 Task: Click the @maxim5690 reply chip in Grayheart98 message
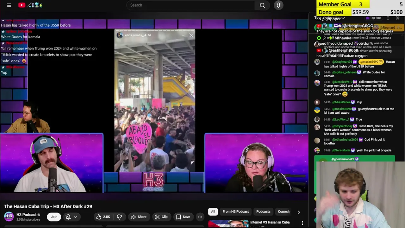click(371, 62)
